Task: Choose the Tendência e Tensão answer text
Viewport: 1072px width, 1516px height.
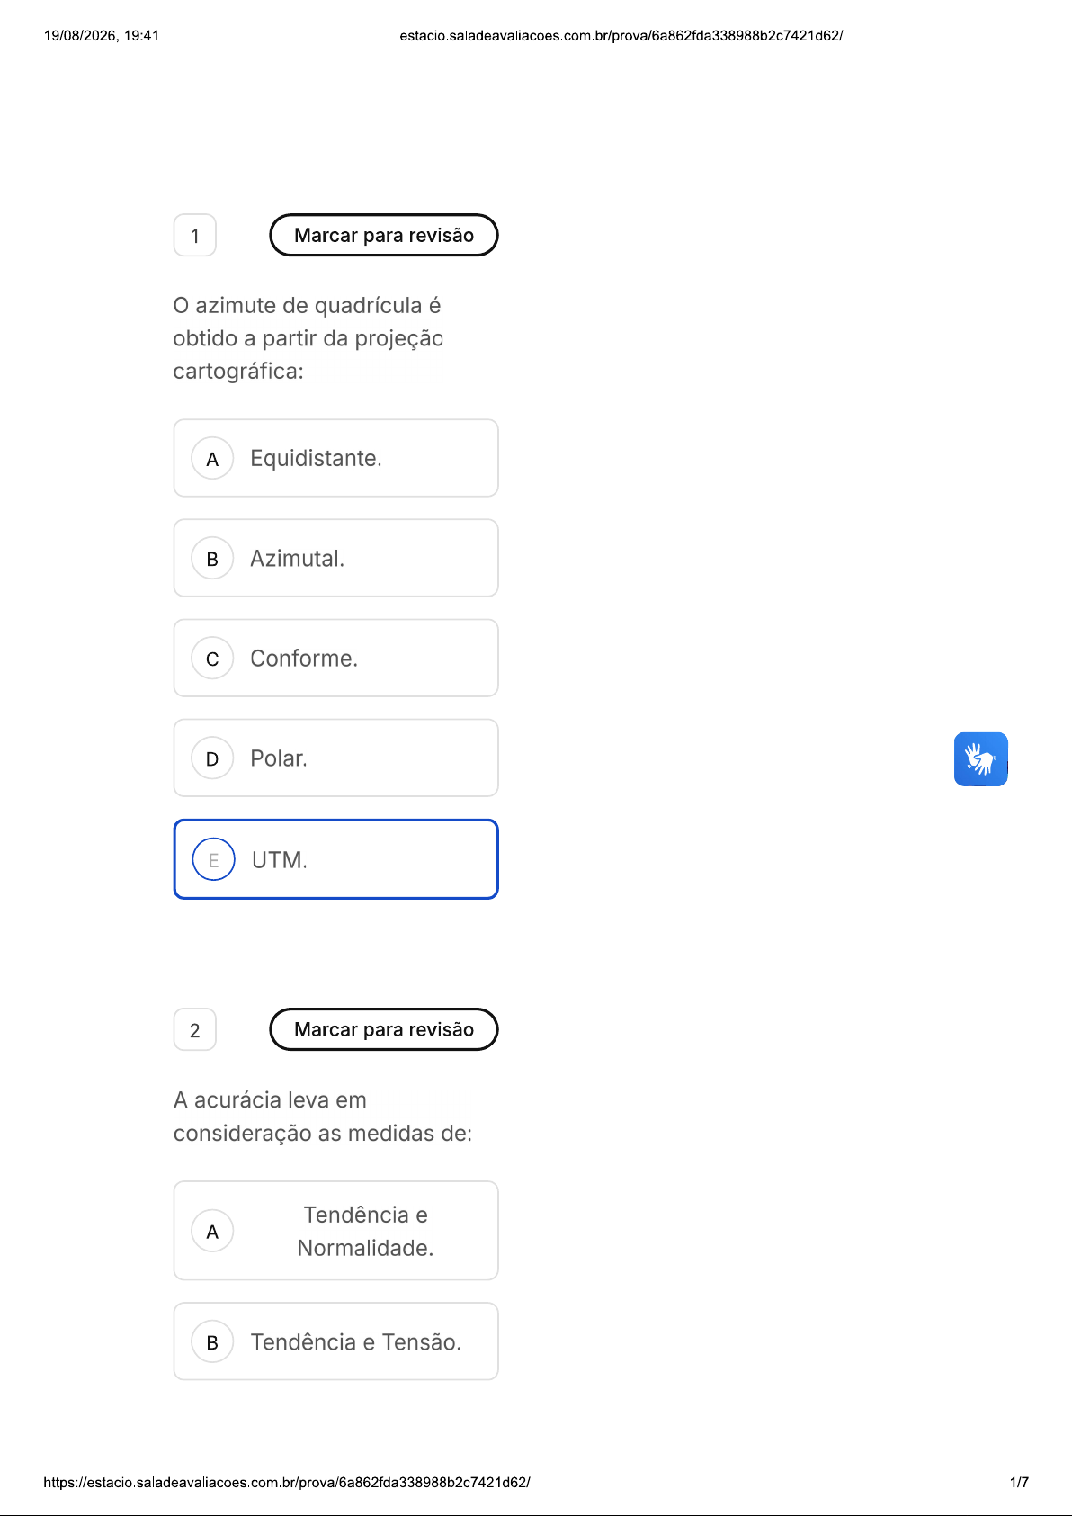Action: point(355,1341)
